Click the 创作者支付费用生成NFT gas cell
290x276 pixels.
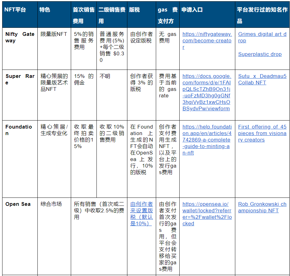point(168,159)
